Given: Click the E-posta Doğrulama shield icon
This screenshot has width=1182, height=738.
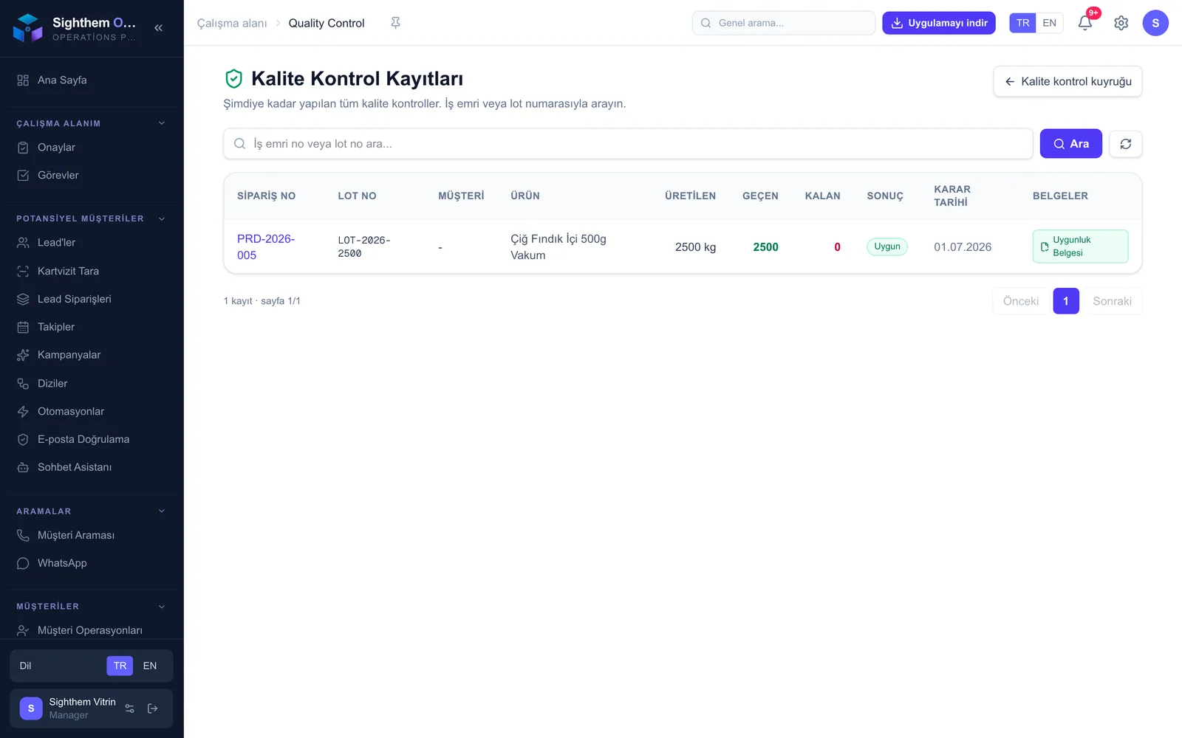Looking at the screenshot, I should tap(23, 439).
